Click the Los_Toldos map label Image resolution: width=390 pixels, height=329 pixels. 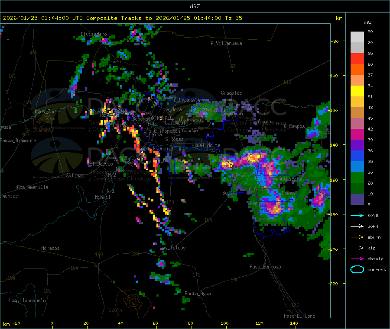point(172,248)
